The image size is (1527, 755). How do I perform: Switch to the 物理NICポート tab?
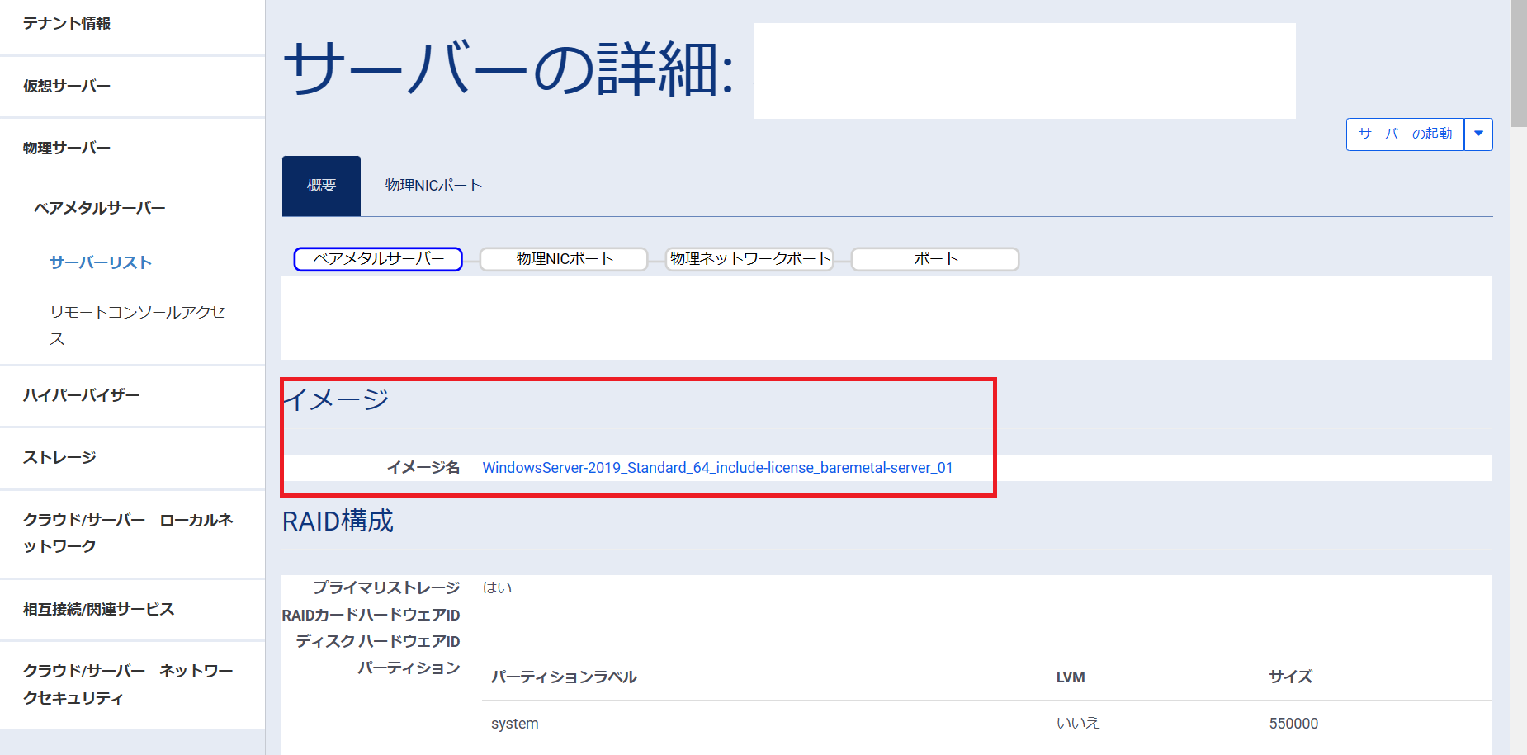click(x=433, y=185)
